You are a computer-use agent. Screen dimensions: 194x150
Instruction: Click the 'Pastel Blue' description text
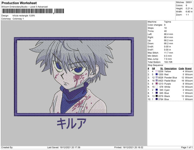tap(170, 80)
